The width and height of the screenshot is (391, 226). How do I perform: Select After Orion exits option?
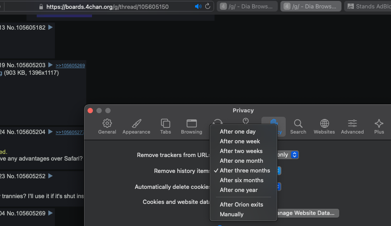[x=243, y=204]
